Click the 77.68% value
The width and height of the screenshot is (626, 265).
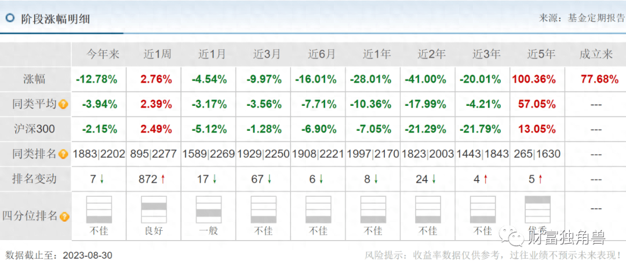coord(600,79)
